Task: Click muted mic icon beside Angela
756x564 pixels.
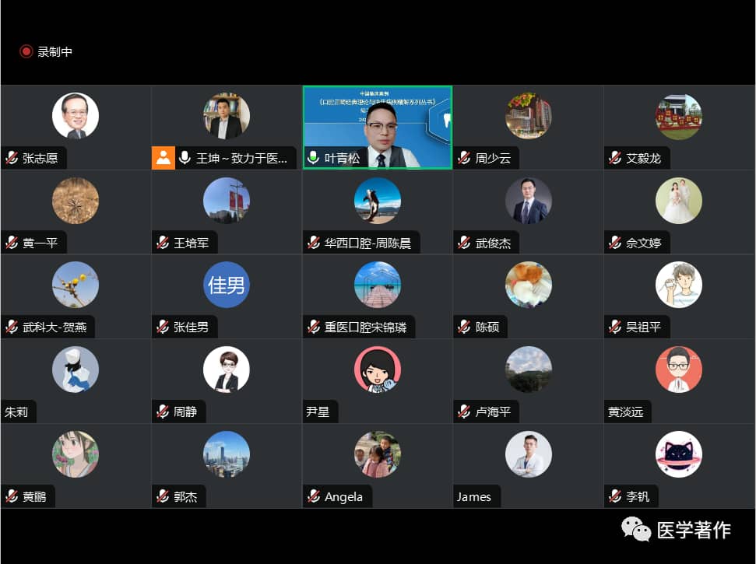Action: (x=314, y=496)
